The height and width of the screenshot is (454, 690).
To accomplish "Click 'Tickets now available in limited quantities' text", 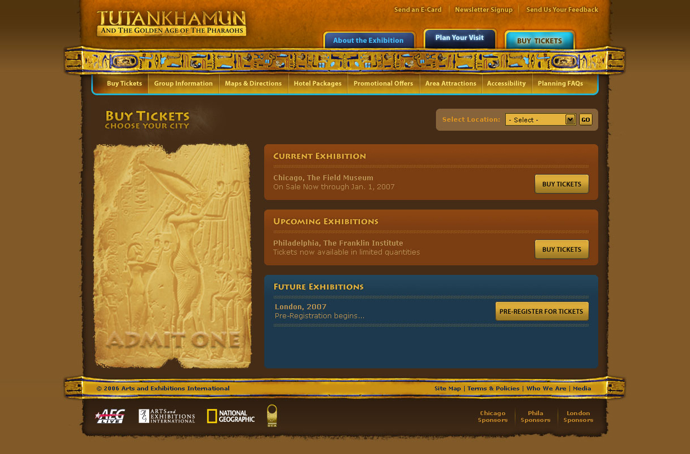I will coord(346,252).
